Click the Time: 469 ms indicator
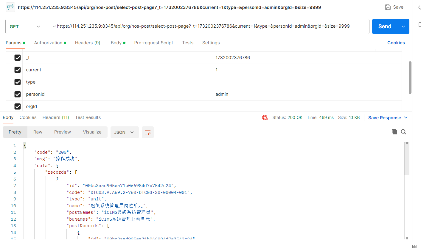 [320, 117]
